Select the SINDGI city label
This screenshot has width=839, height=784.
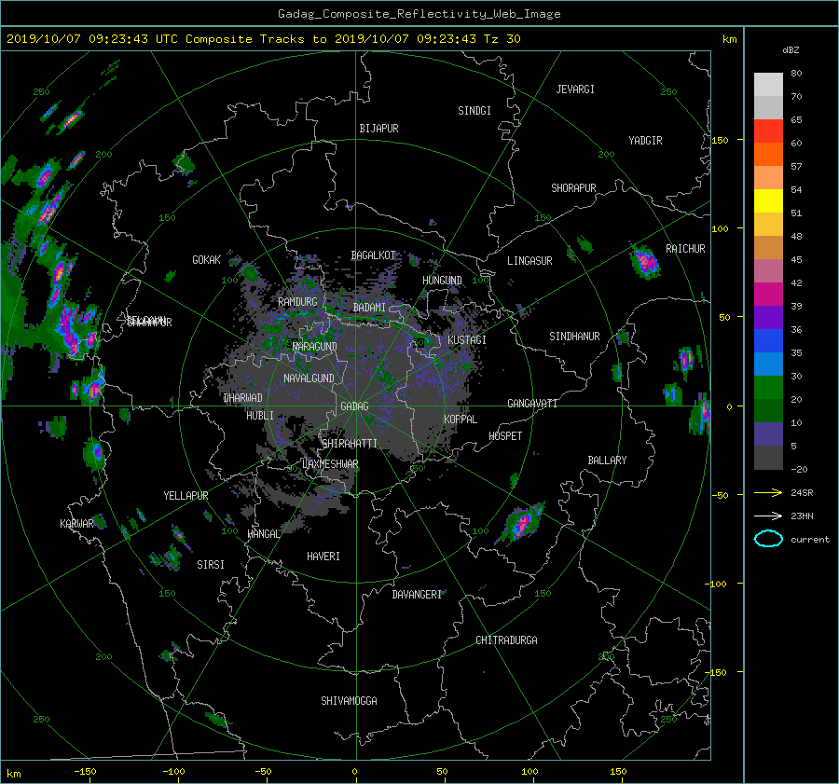475,111
